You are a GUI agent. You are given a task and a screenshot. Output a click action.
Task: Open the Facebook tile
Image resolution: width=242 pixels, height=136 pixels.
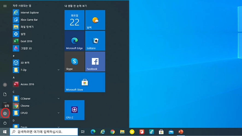click(95, 61)
